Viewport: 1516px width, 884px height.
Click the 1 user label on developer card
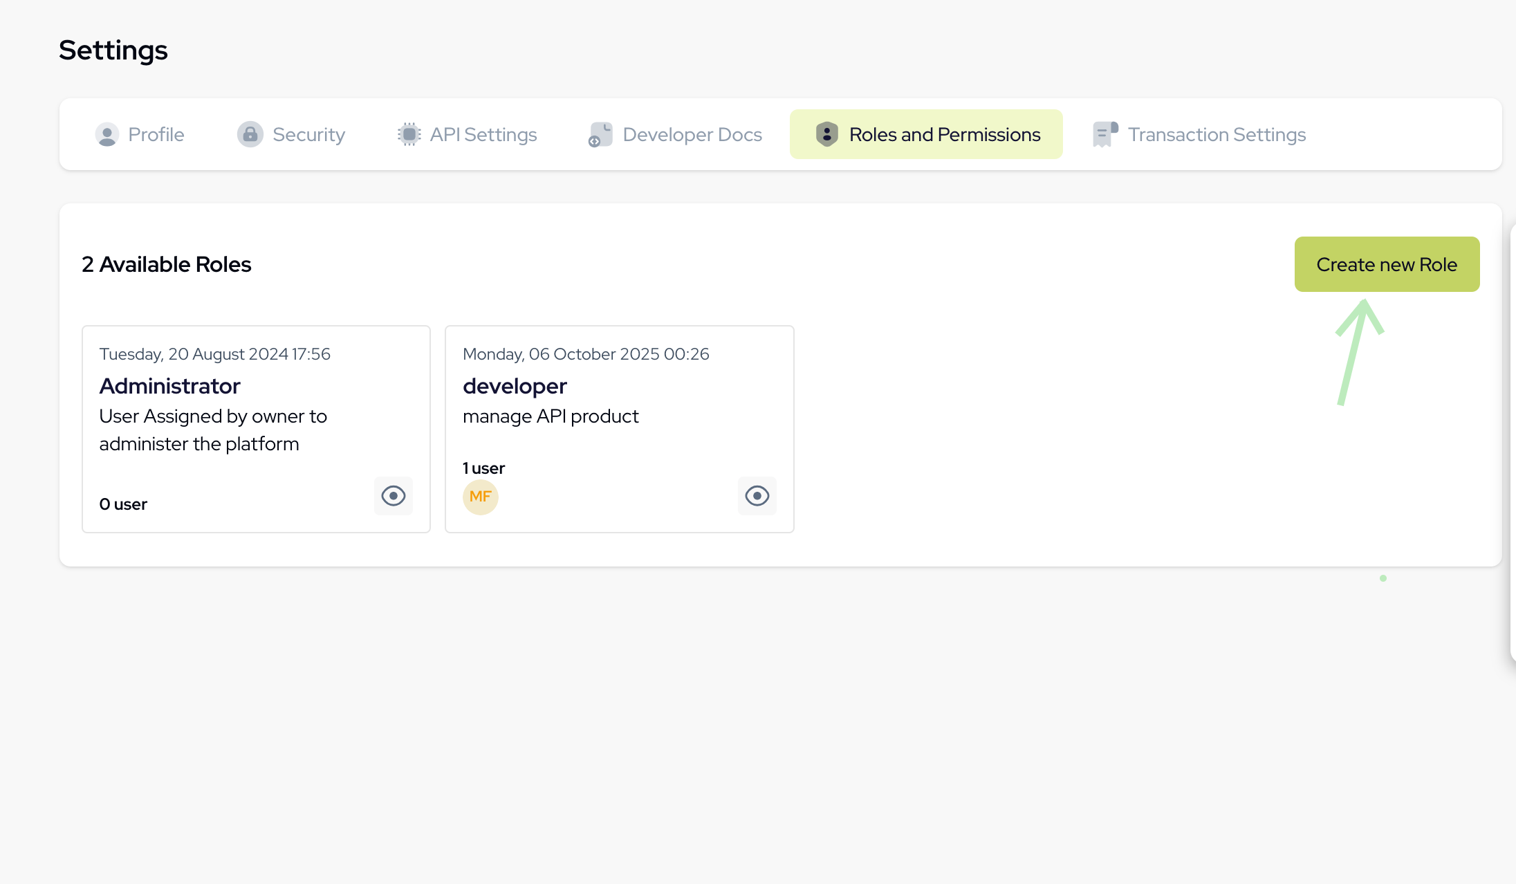[x=483, y=468]
